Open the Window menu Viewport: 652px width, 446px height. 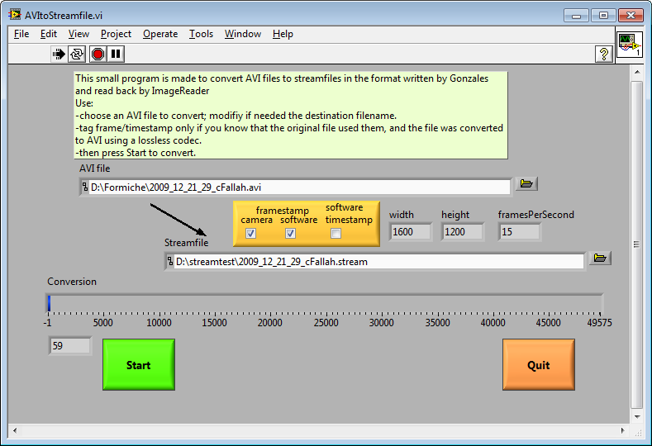[x=243, y=34]
